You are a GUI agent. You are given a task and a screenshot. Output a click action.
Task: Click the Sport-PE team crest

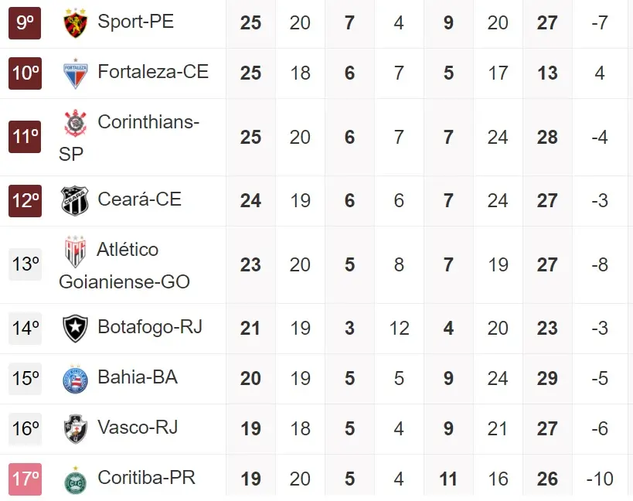75,23
